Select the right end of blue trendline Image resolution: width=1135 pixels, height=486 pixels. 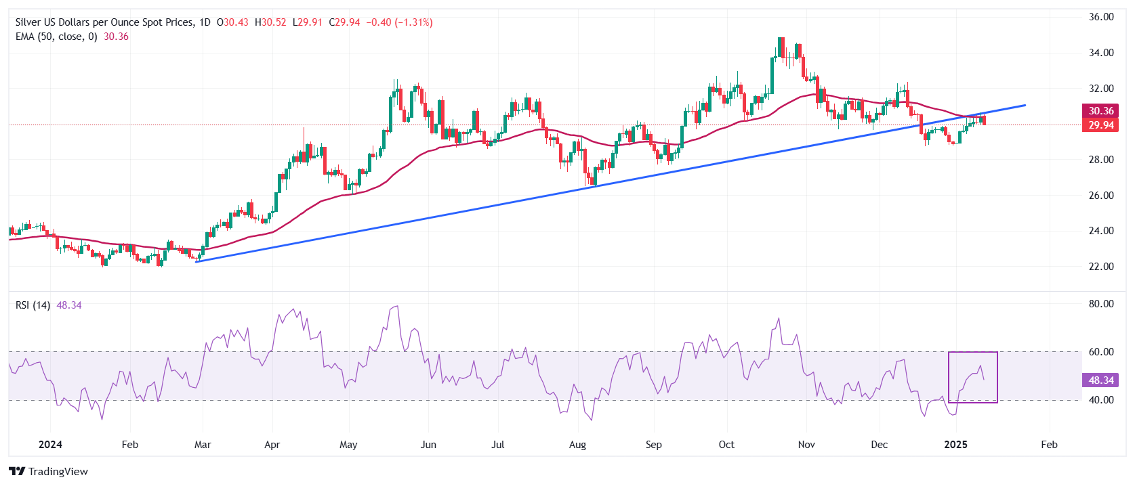pyautogui.click(x=1025, y=105)
